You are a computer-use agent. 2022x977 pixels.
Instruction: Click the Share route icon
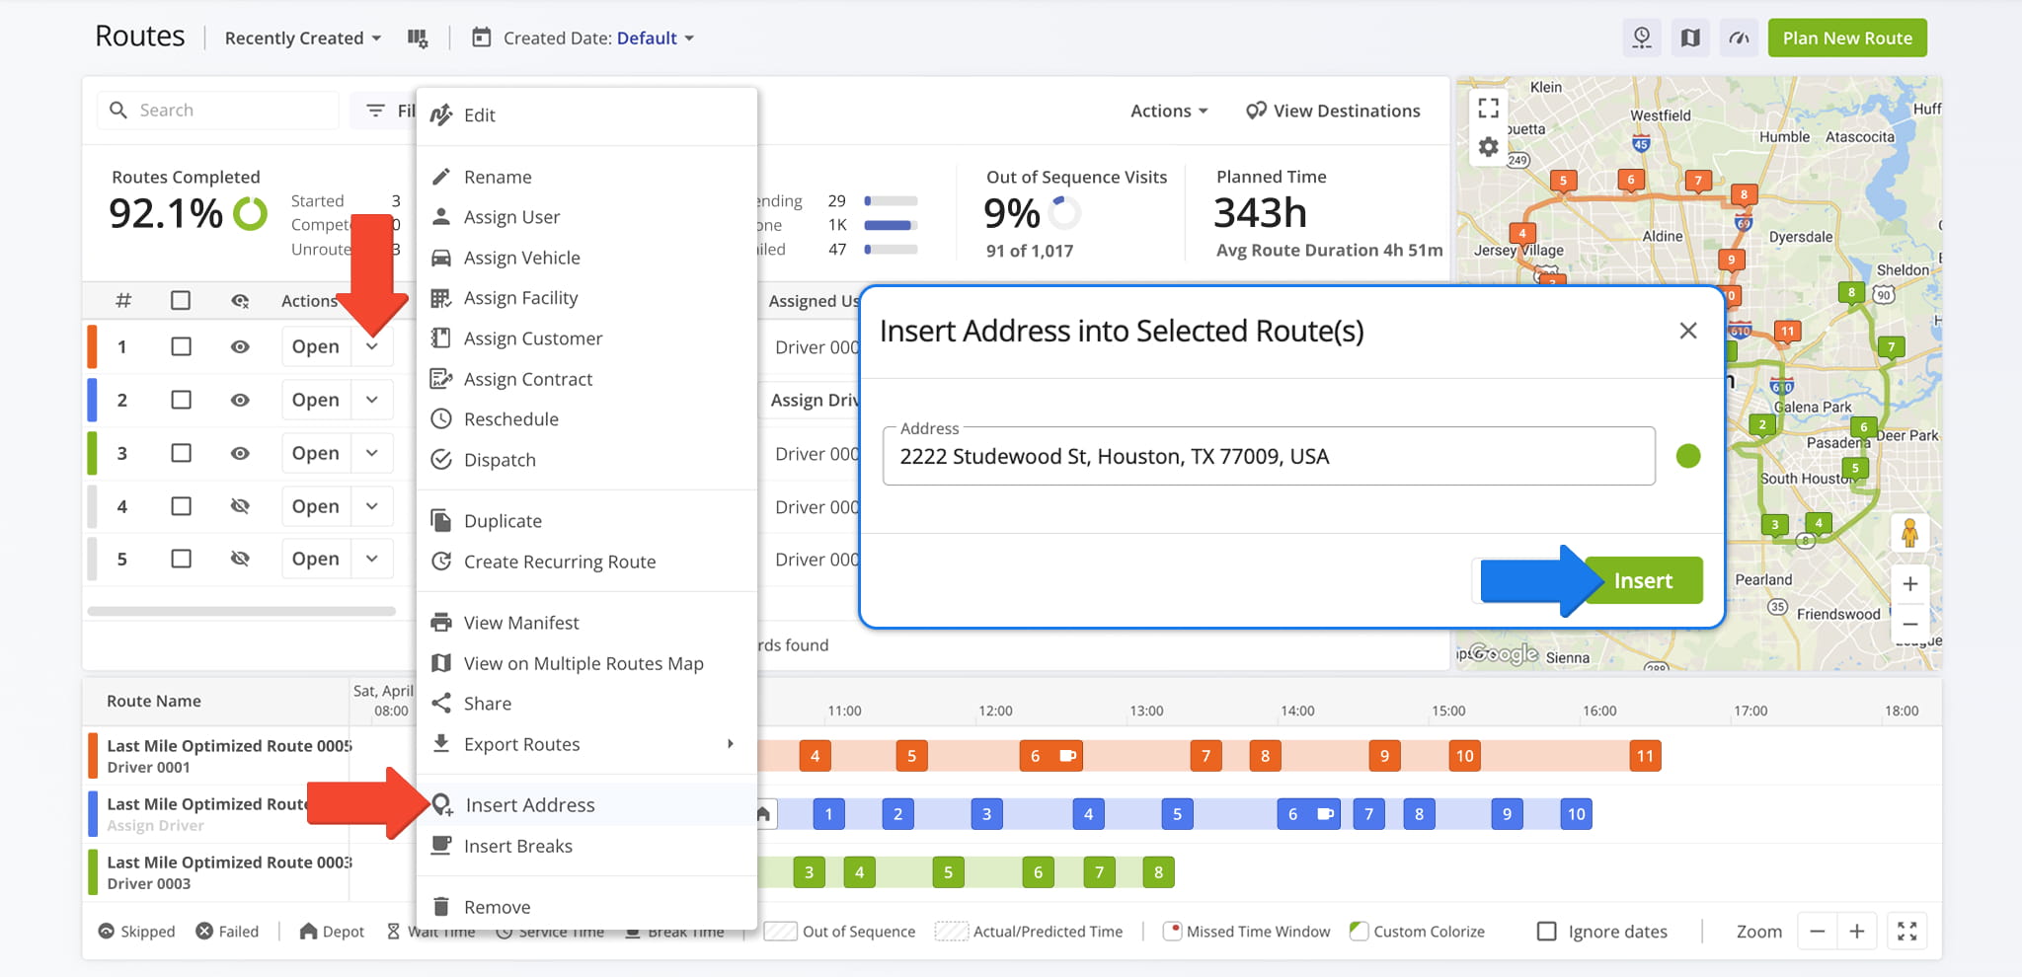click(442, 703)
